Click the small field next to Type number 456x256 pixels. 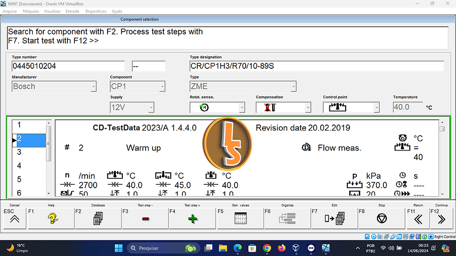click(148, 66)
